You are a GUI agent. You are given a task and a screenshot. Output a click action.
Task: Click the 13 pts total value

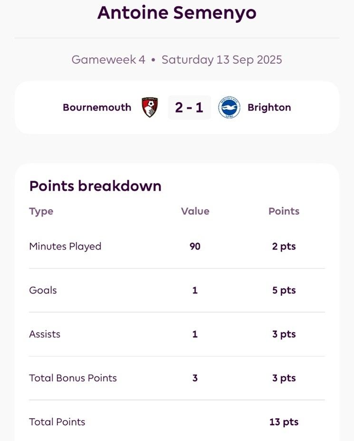[x=284, y=422]
